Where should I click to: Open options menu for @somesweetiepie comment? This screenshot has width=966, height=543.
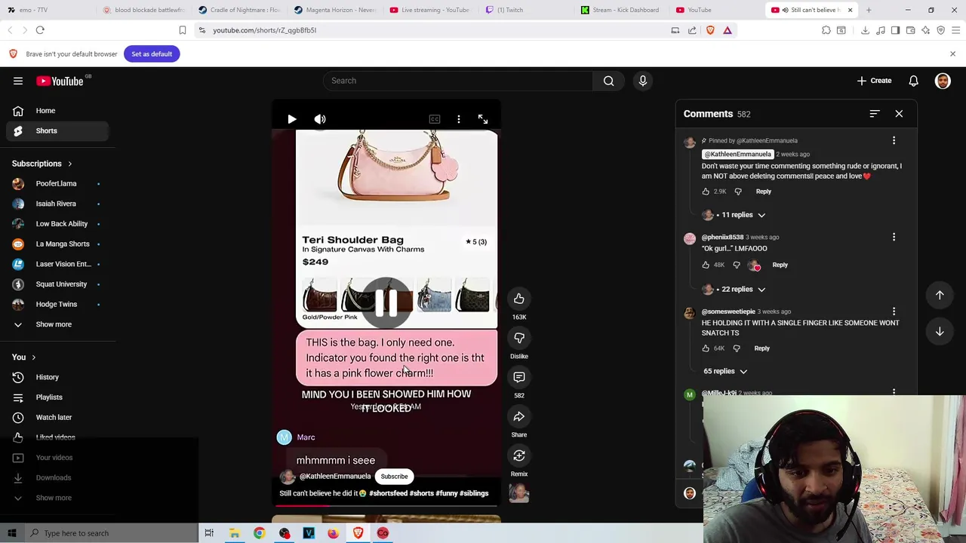point(894,311)
